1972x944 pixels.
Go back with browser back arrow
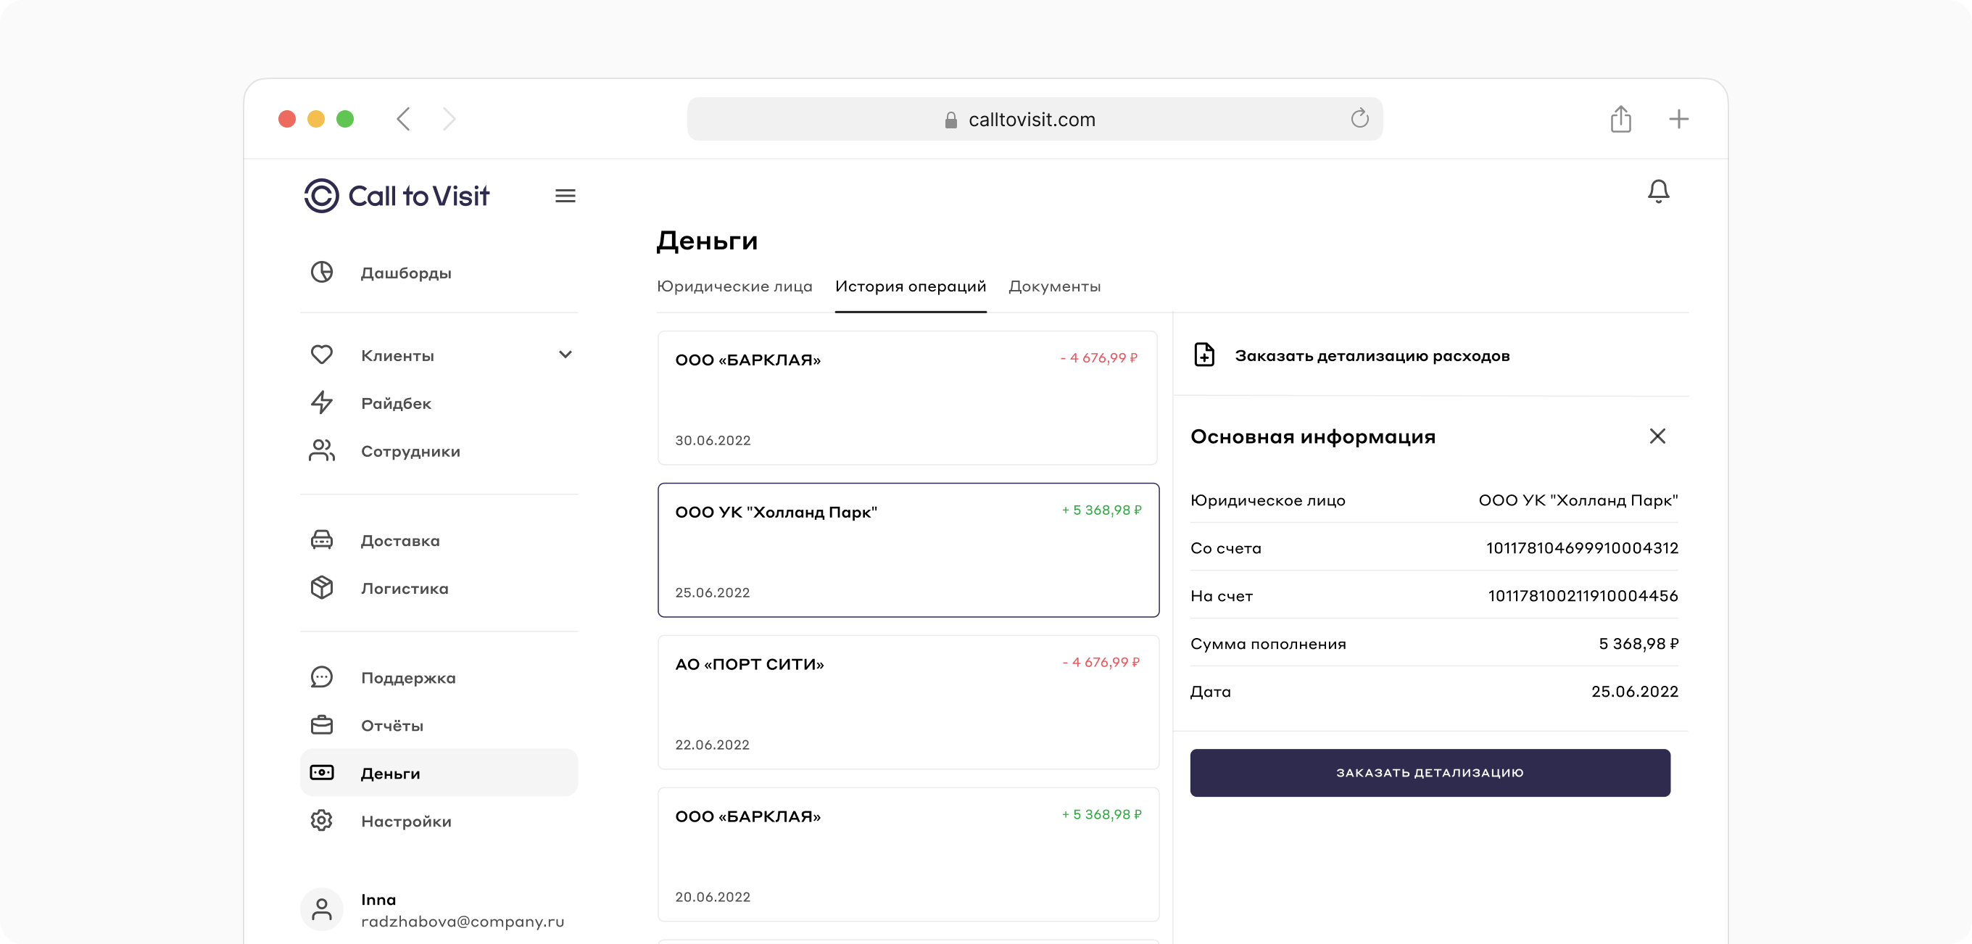click(403, 119)
